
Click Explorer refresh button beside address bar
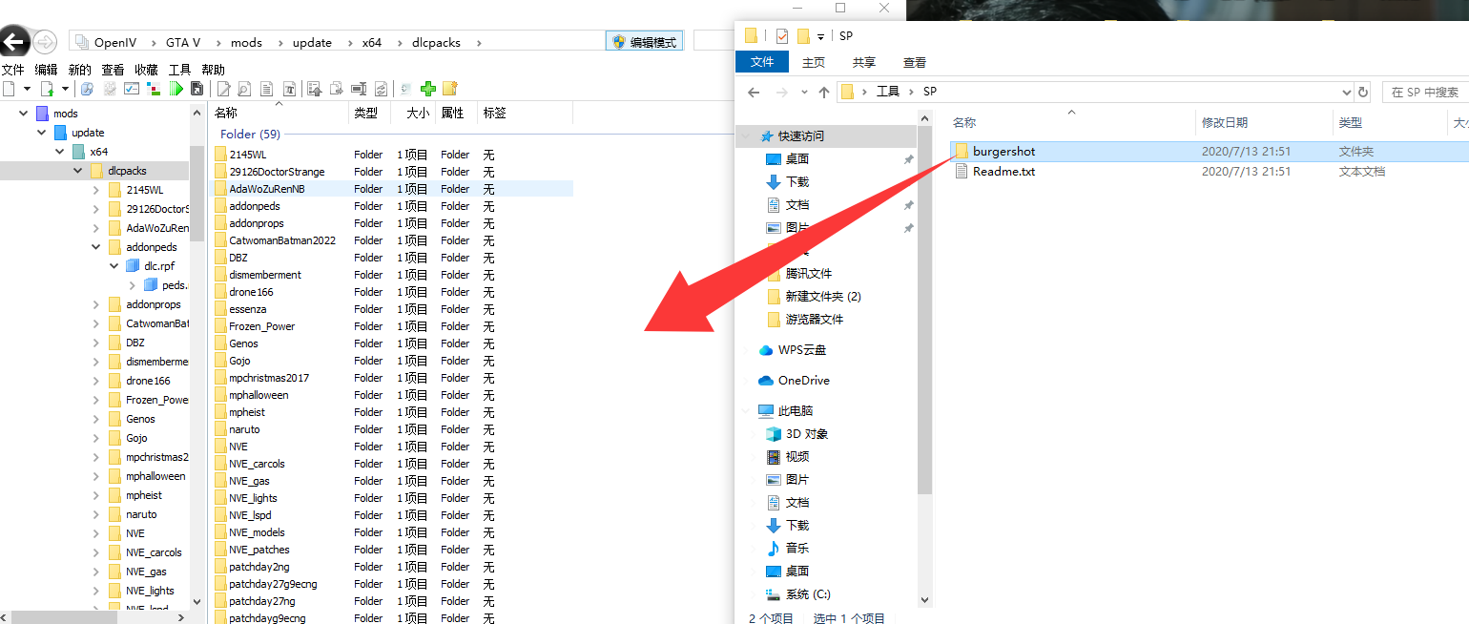pyautogui.click(x=1363, y=92)
